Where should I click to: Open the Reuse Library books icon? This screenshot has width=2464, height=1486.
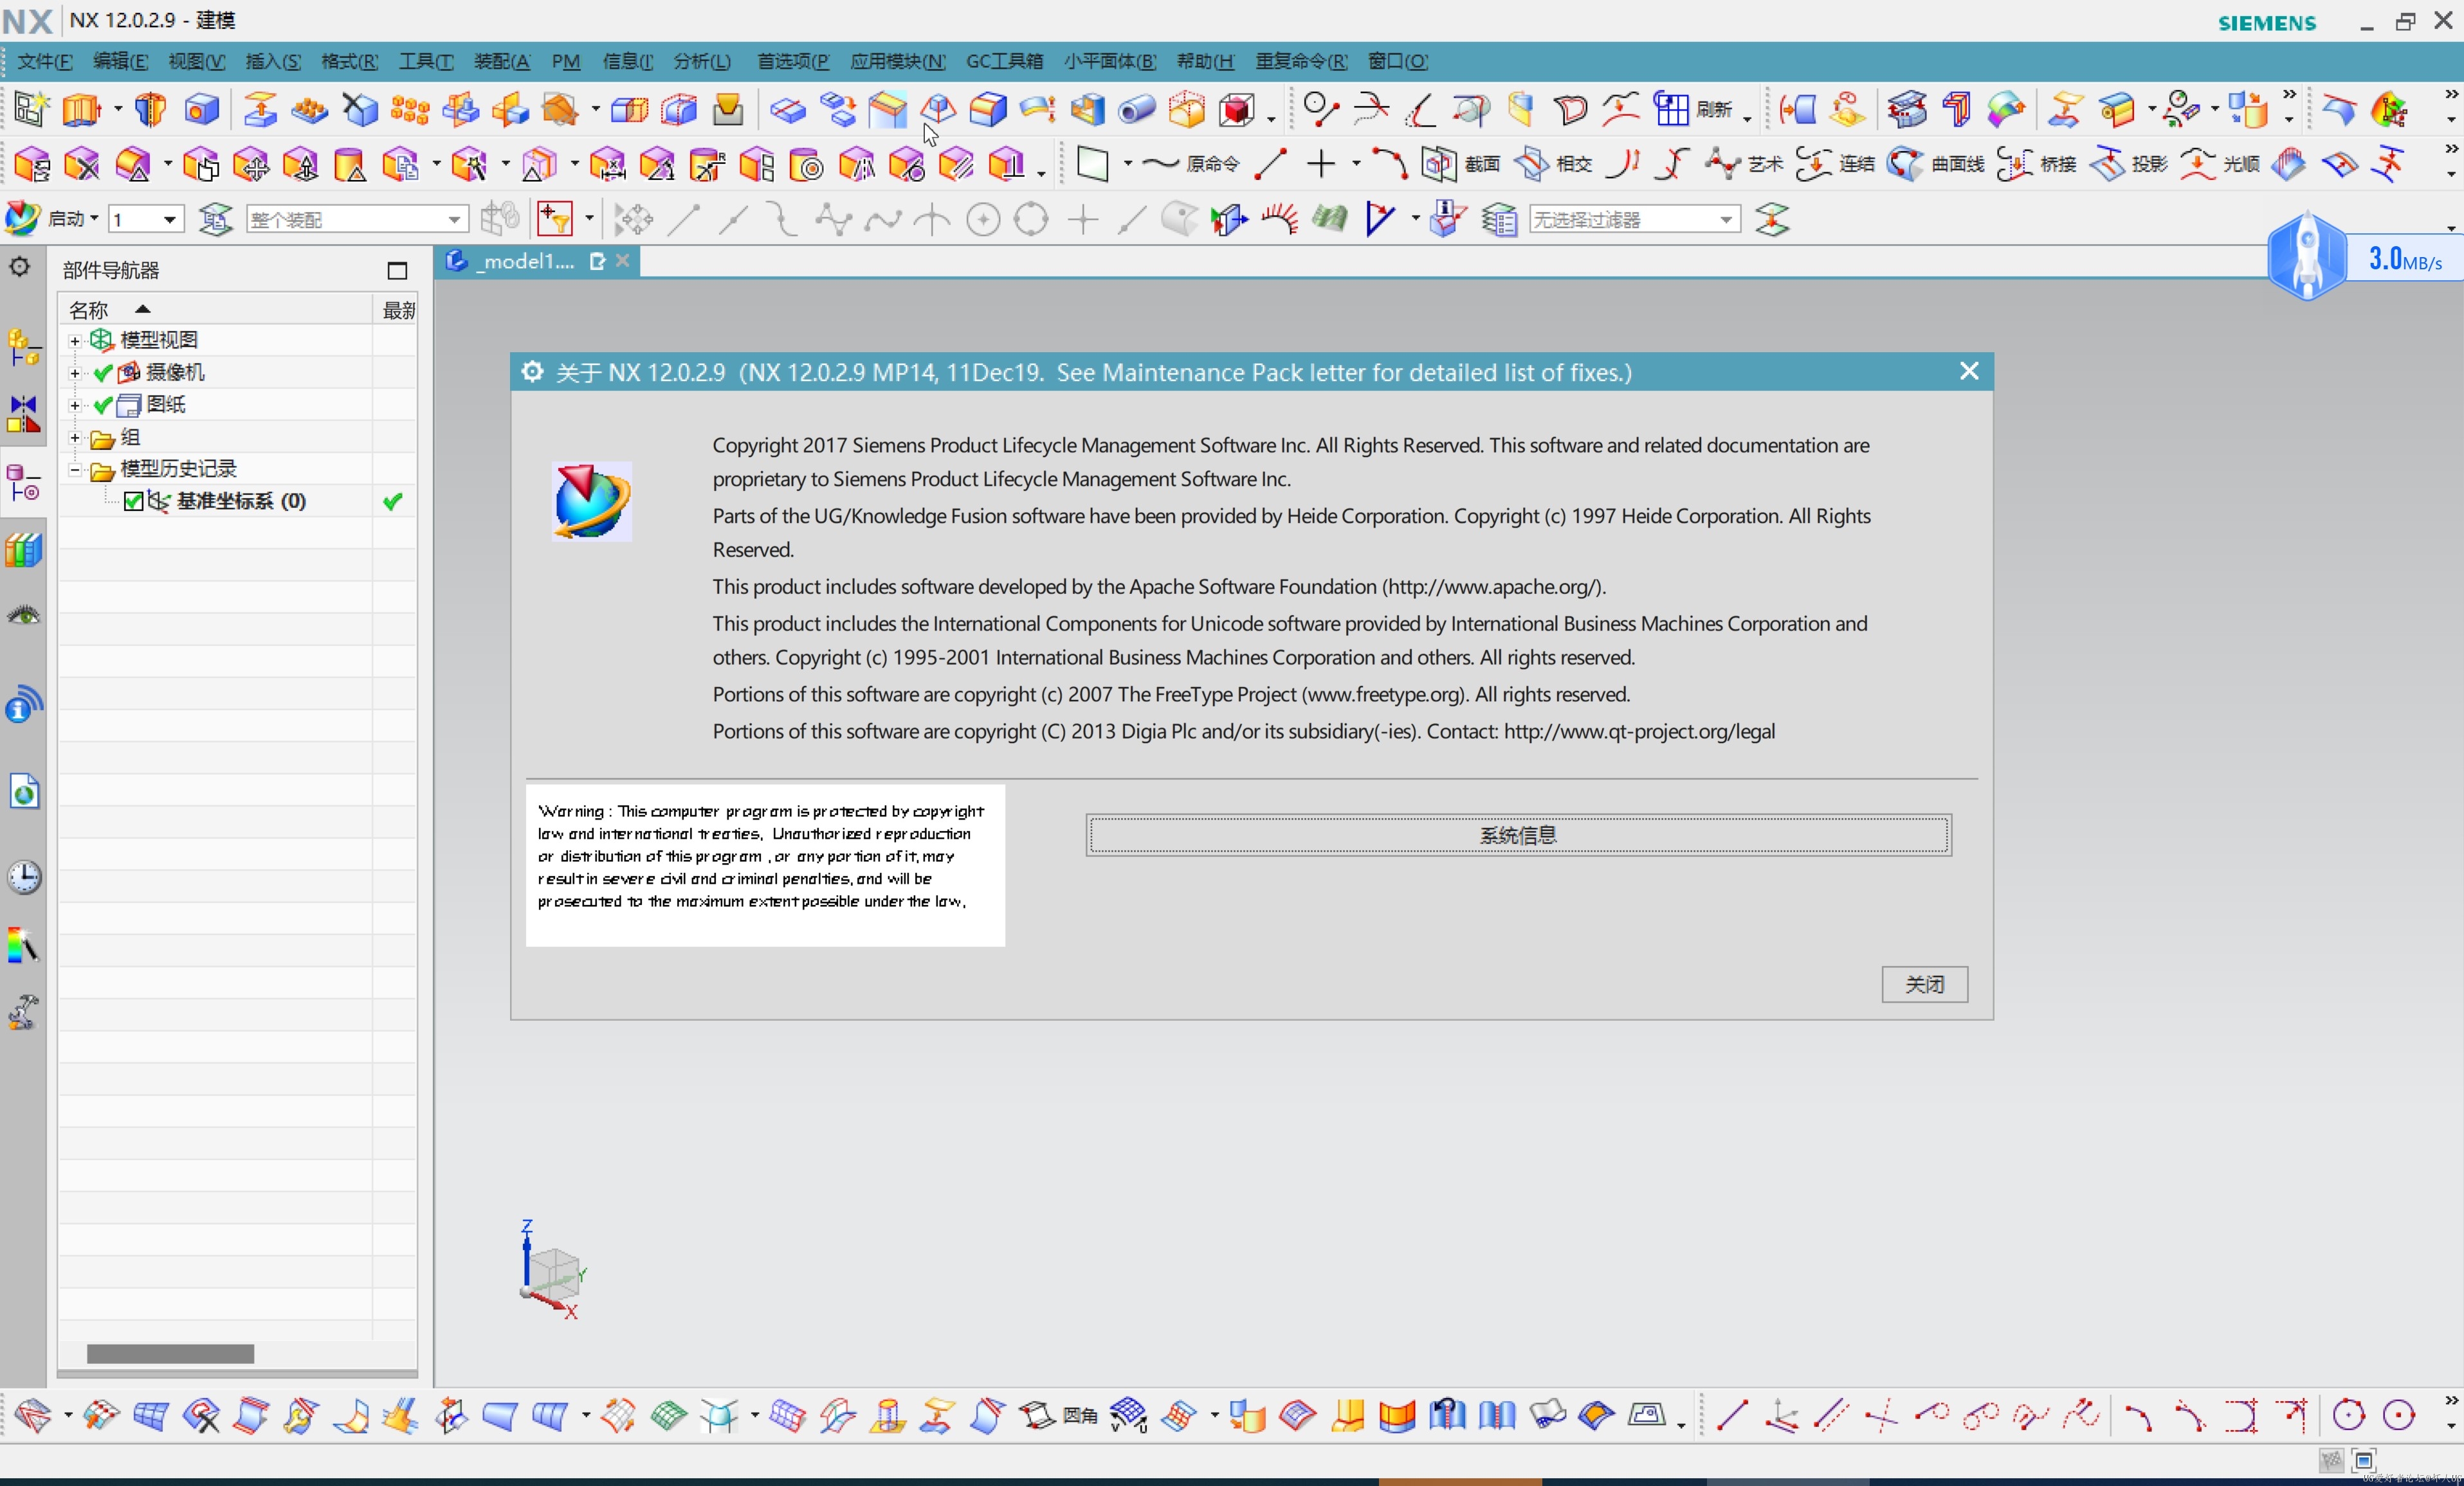click(x=23, y=550)
